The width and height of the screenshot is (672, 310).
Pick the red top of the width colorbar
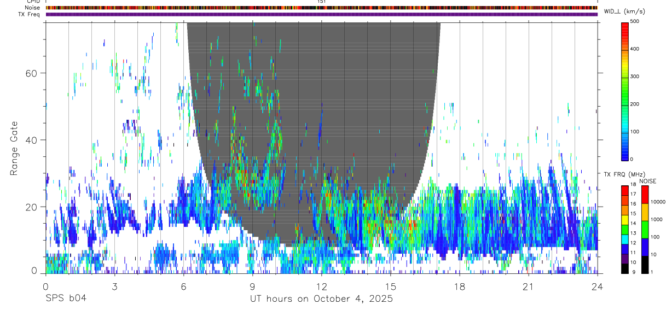[x=625, y=26]
